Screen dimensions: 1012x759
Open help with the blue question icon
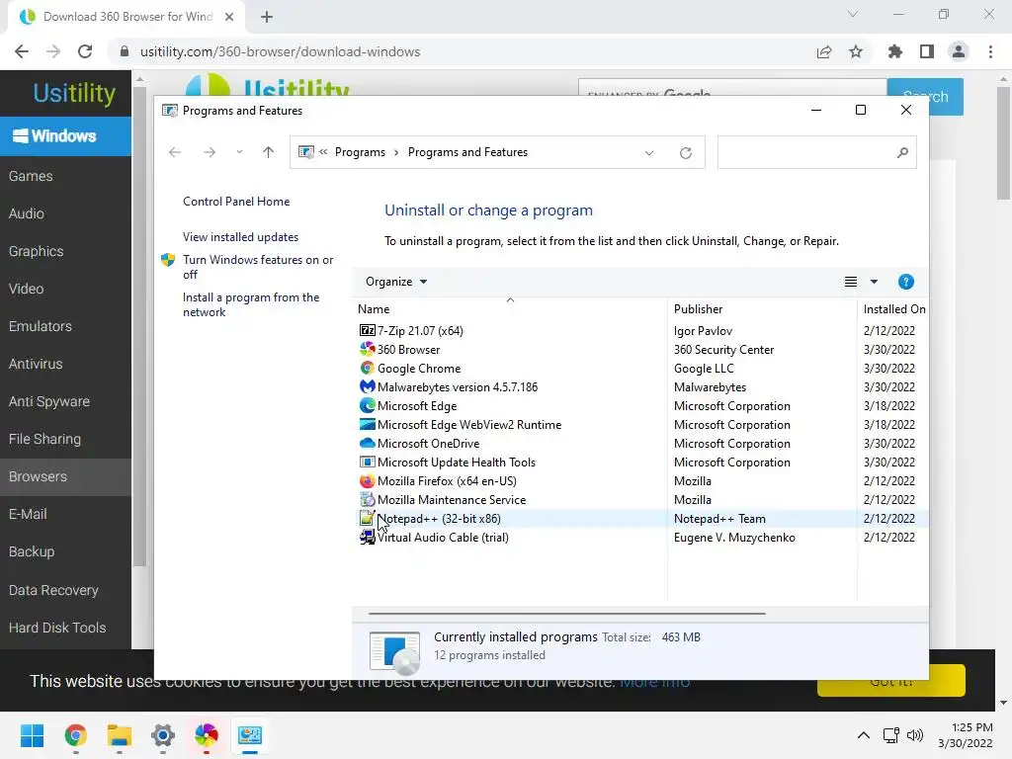click(x=905, y=282)
